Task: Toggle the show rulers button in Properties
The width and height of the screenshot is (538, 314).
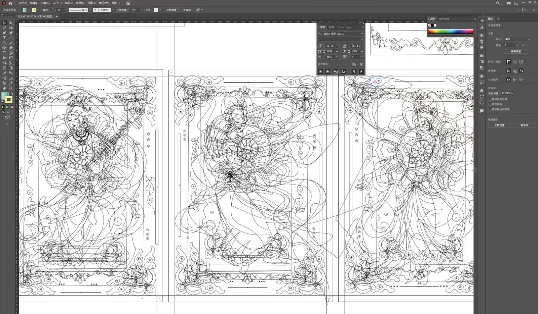Action: click(508, 62)
